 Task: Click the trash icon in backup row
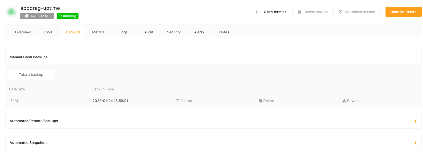260,101
